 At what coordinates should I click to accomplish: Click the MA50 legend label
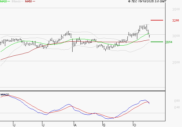pos(28,1)
